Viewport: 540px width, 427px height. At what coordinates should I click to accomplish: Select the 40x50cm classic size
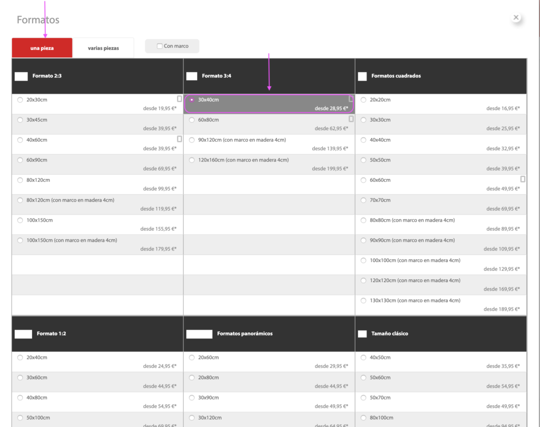coord(441,362)
